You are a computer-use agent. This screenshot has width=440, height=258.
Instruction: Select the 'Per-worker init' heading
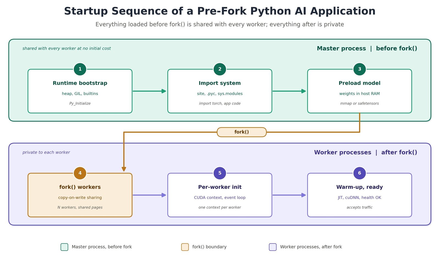pyautogui.click(x=220, y=187)
